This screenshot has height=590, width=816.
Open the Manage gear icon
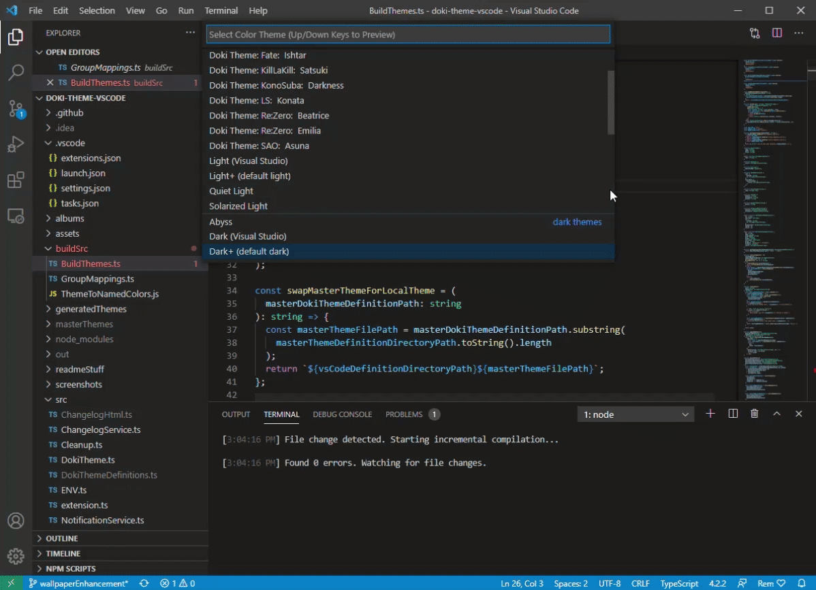click(x=16, y=556)
